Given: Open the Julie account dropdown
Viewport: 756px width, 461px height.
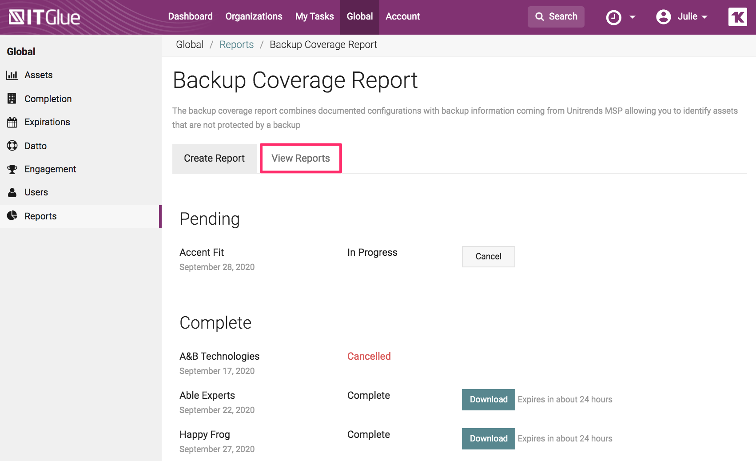Looking at the screenshot, I should (x=704, y=17).
